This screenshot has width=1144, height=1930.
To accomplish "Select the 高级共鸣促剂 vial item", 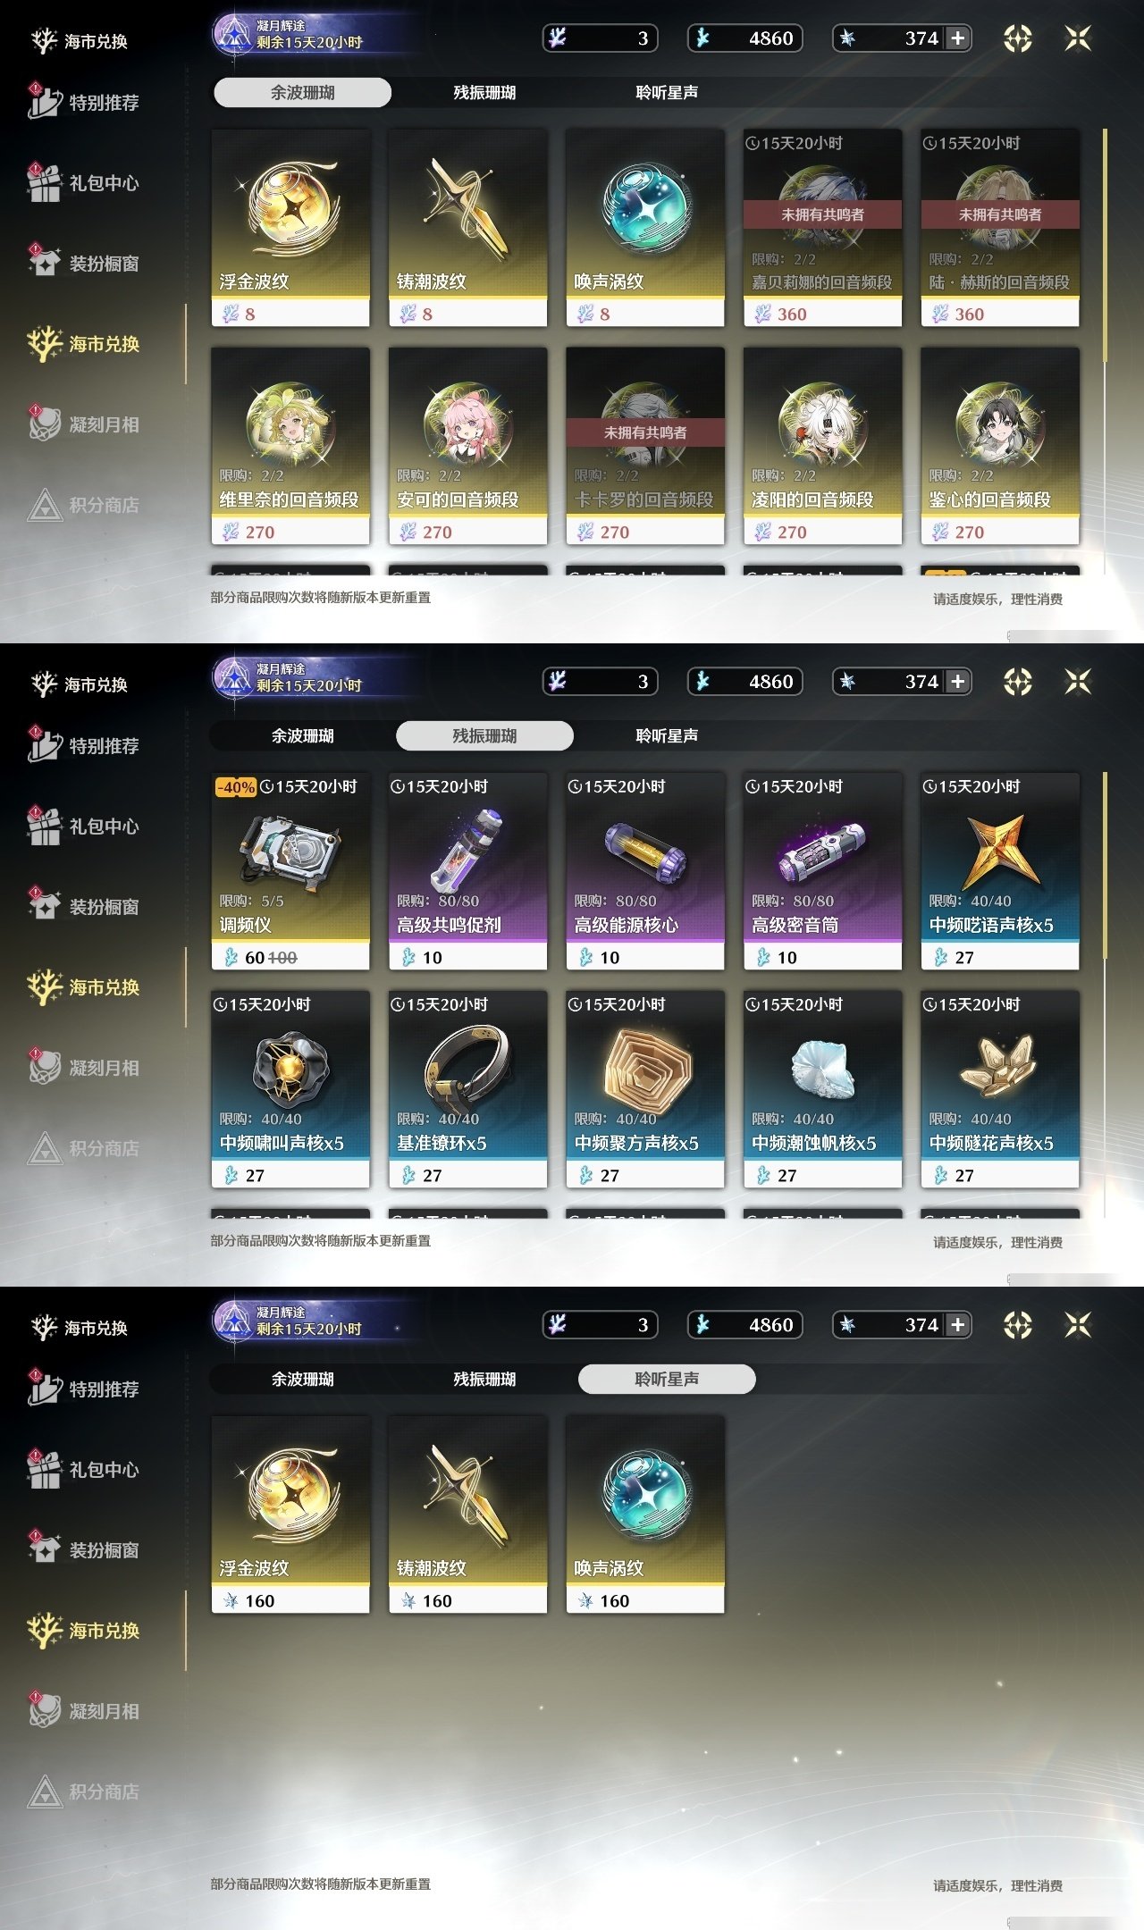I will pos(467,871).
